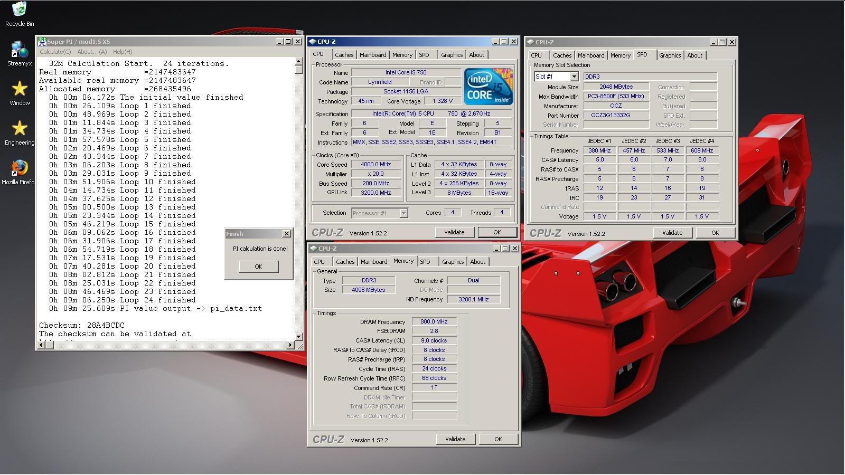Open the Help(H) menu in Super PI

coord(123,52)
